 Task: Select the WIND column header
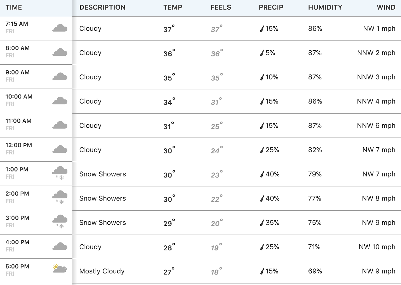pyautogui.click(x=386, y=7)
